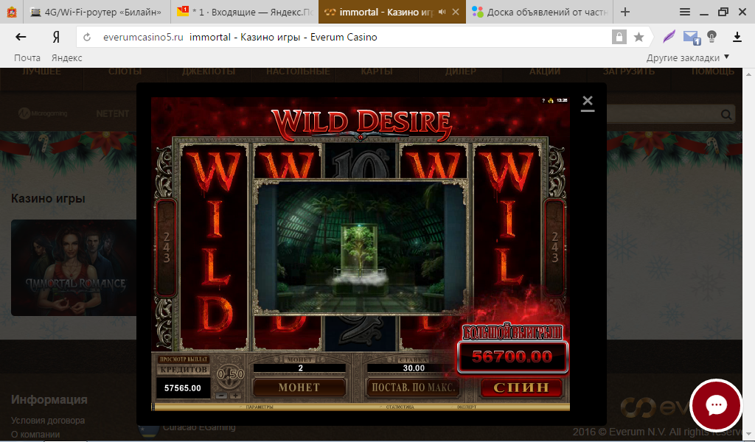Click the page scrollbar up arrow

click(x=749, y=74)
